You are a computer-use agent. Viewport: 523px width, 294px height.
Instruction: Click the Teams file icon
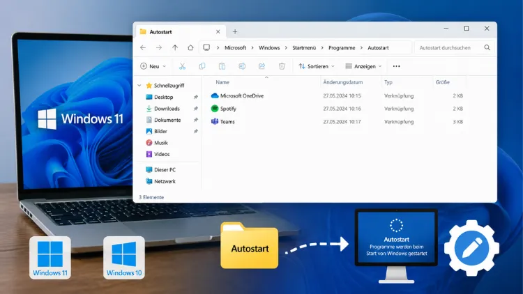[215, 122]
